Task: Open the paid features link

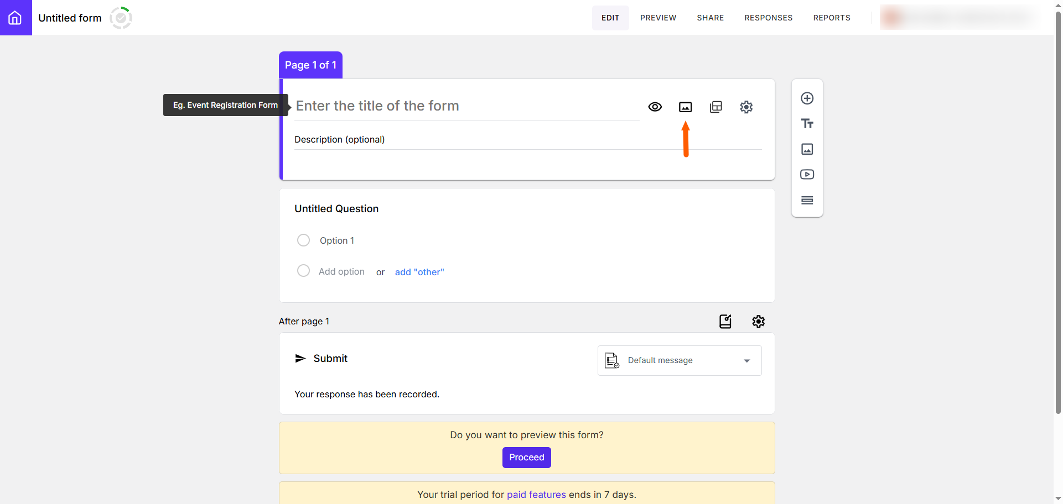Action: (x=536, y=495)
